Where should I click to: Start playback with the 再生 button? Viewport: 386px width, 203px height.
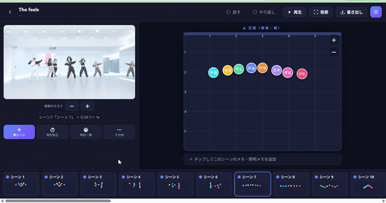tap(295, 12)
